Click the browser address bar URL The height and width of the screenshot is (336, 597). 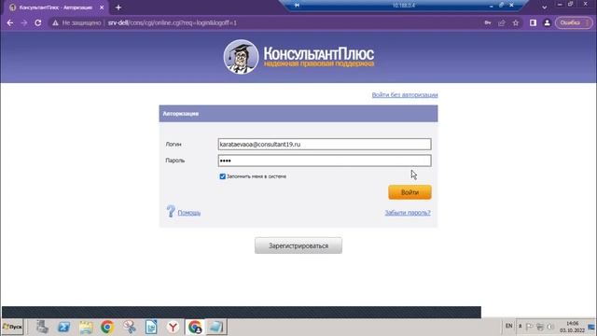tap(172, 22)
